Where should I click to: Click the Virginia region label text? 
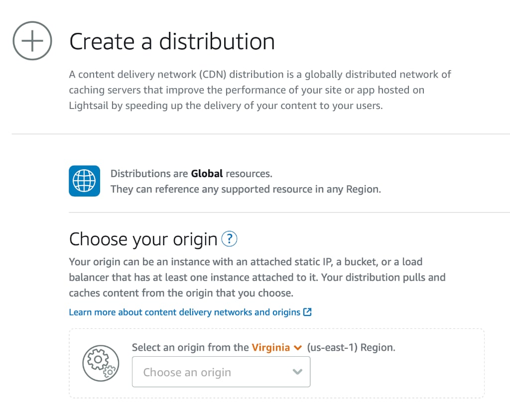click(x=271, y=347)
